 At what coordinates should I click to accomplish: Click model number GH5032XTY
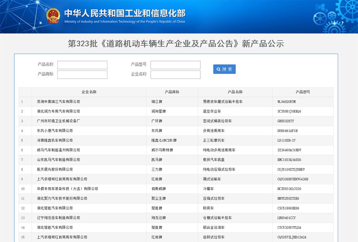point(286,121)
